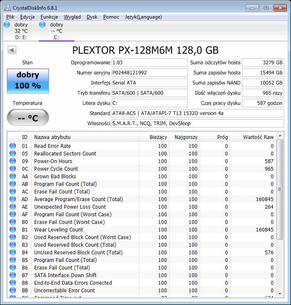Click the Próg column header
291x305 pixels.
(x=215, y=137)
